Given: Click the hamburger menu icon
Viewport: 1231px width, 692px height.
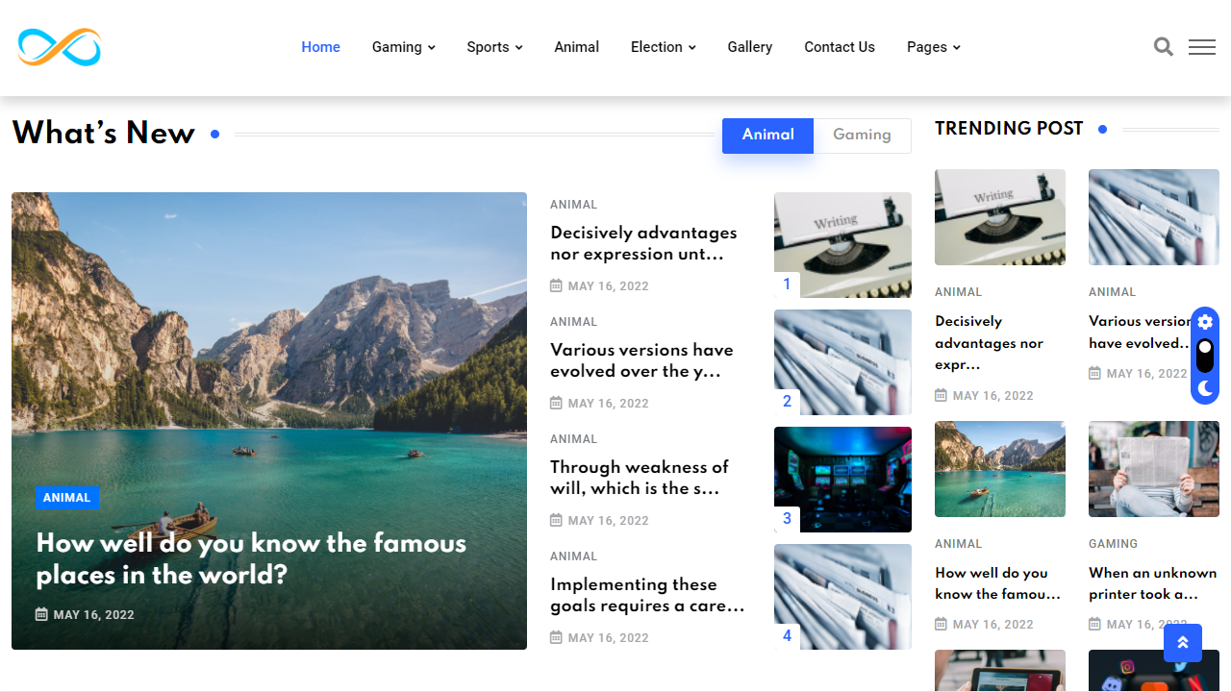Looking at the screenshot, I should (x=1201, y=46).
